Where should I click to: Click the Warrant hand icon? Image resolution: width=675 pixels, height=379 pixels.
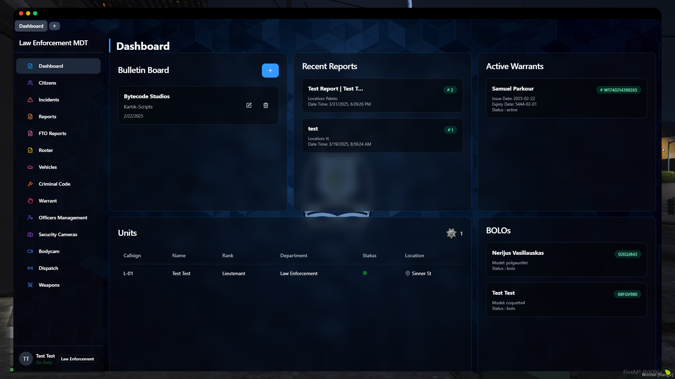pos(30,201)
